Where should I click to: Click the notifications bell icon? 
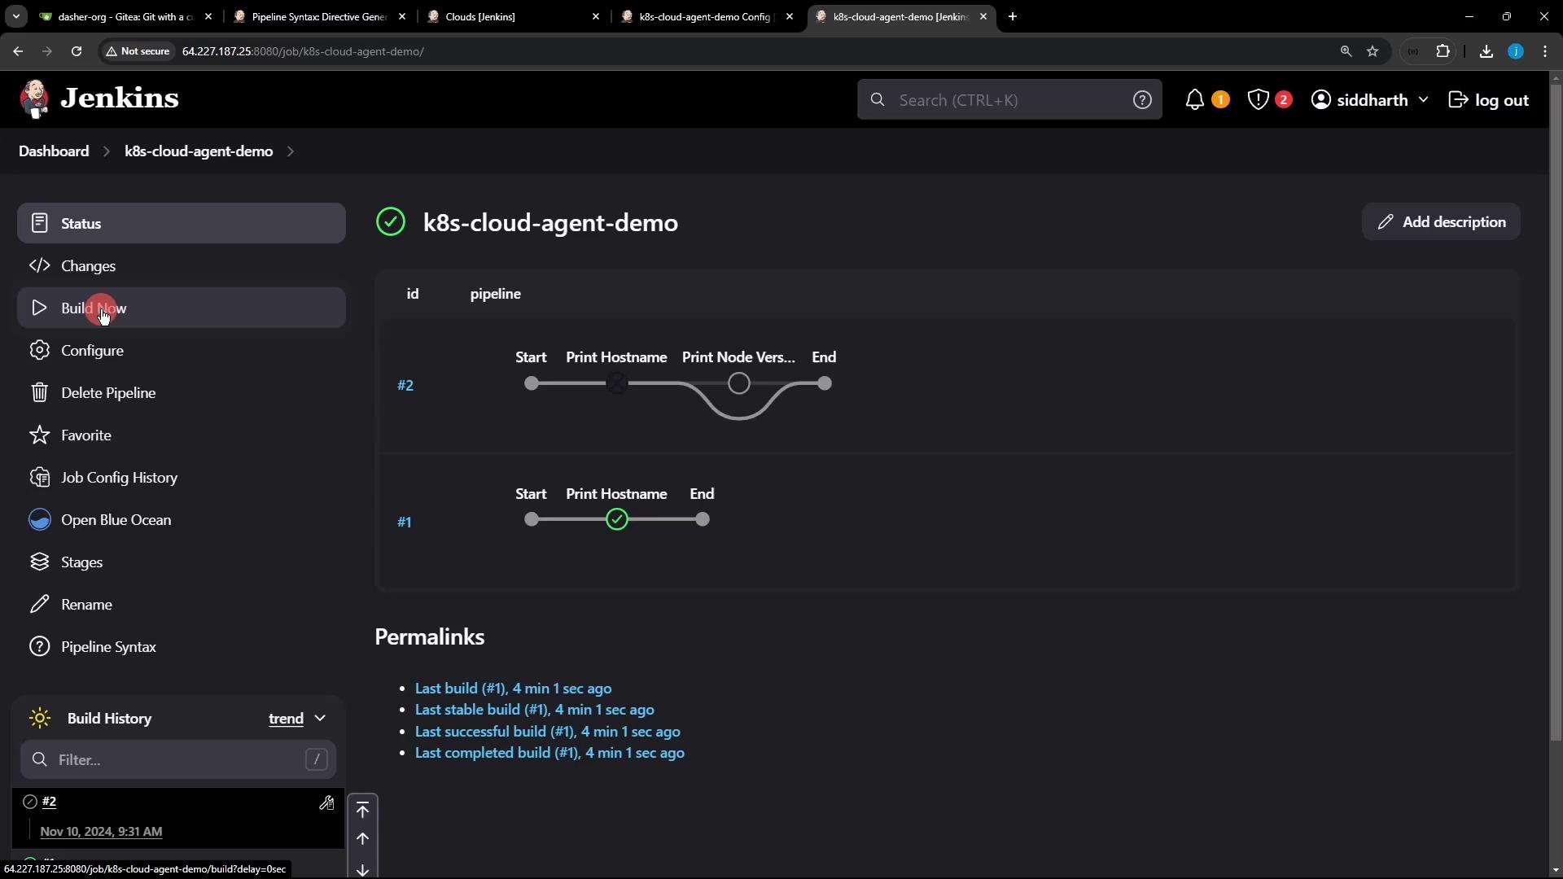point(1194,100)
